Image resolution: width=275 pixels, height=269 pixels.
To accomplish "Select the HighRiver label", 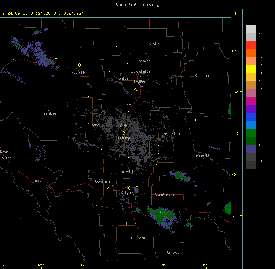I will click(x=137, y=237).
